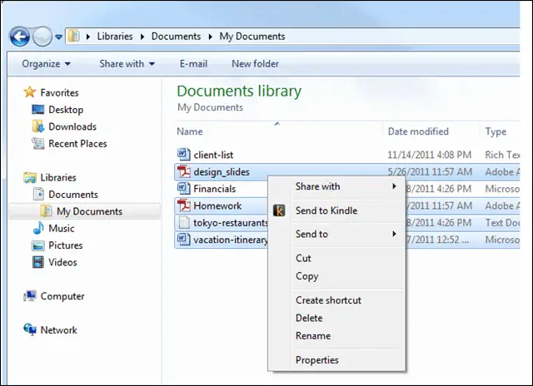533x386 pixels.
Task: Expand arrow before Documents in address bar
Action: [x=142, y=37]
